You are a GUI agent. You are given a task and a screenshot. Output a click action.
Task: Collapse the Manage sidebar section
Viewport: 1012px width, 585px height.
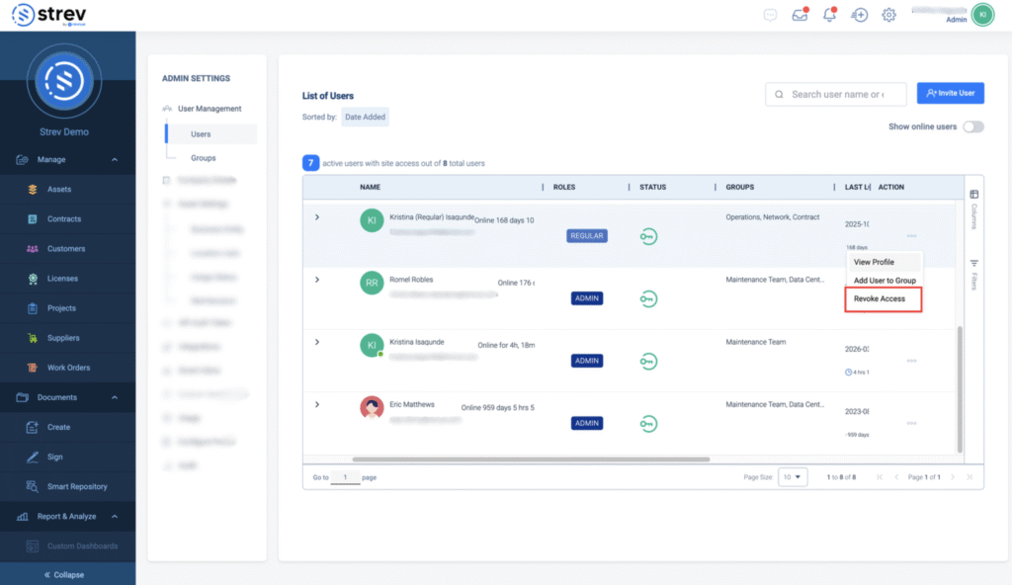115,160
